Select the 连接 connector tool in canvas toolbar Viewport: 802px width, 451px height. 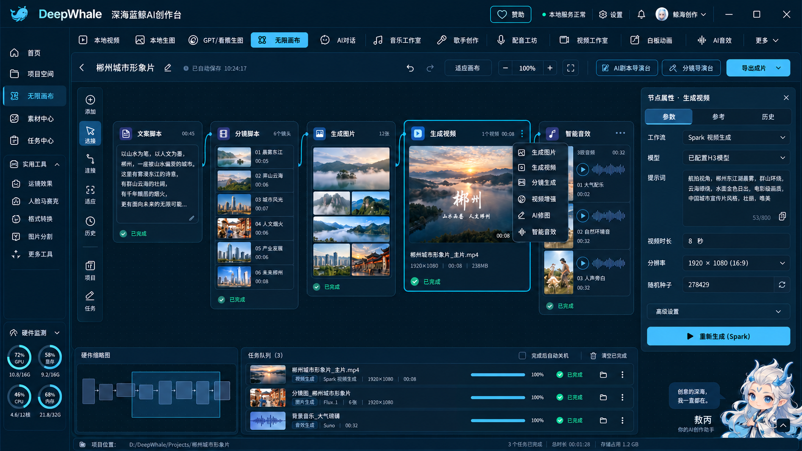(90, 163)
